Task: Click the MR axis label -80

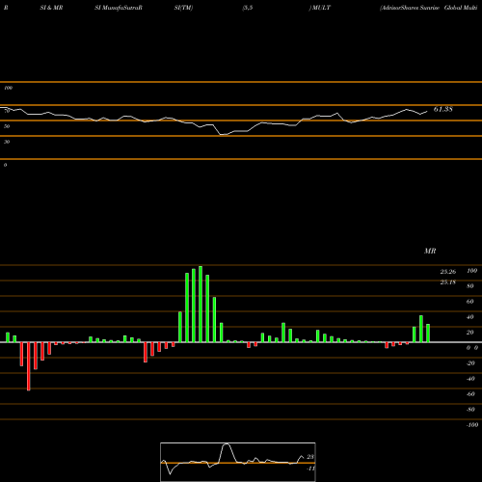Action: click(x=470, y=410)
